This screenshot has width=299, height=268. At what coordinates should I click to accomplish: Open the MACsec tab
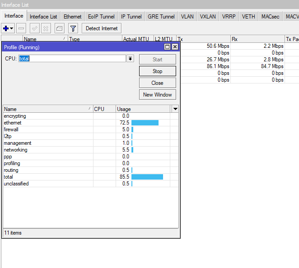271,17
